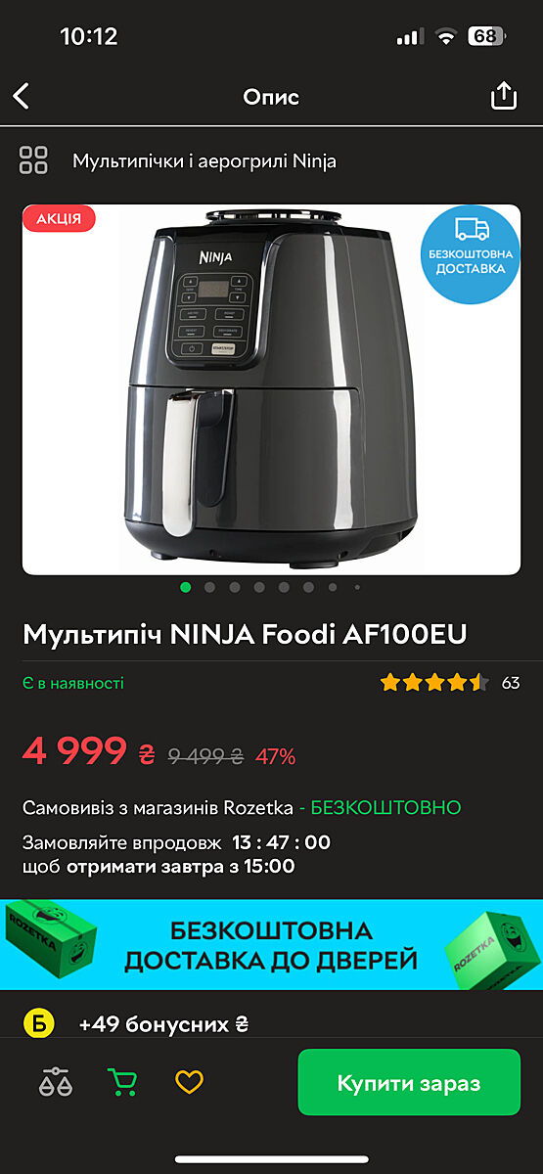The image size is (543, 1174).
Task: Open the category grid icon
Action: pos(33,160)
